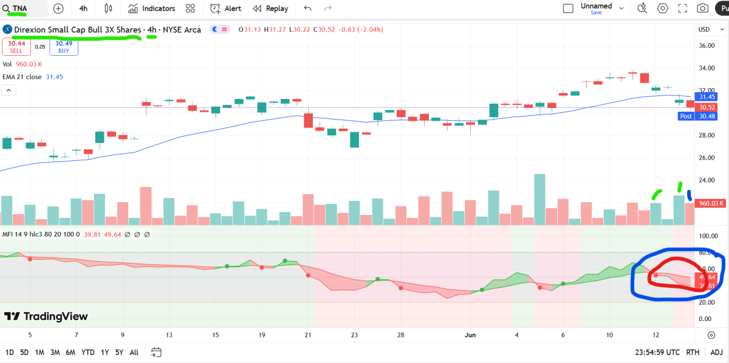
Task: Click the post-market moon status icon
Action: [x=214, y=30]
